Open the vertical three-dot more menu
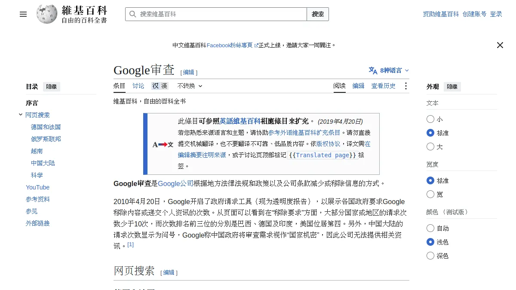The height and width of the screenshot is (290, 516). point(405,86)
